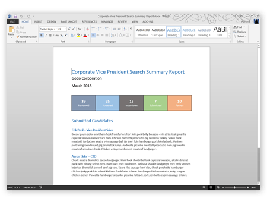Apply strikethrough formatting
Screen dimensions: 267x214
tap(57, 35)
